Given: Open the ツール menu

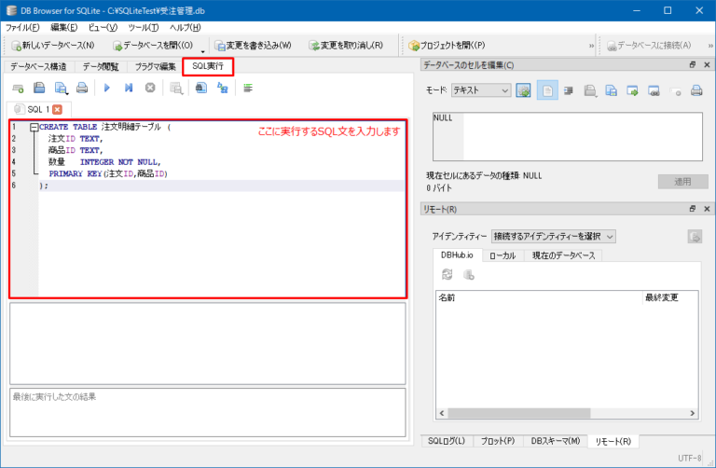Looking at the screenshot, I should click(144, 27).
